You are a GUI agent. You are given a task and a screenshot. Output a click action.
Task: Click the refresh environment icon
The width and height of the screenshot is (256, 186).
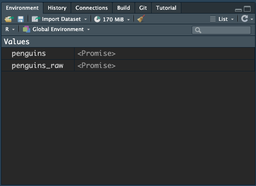point(245,18)
